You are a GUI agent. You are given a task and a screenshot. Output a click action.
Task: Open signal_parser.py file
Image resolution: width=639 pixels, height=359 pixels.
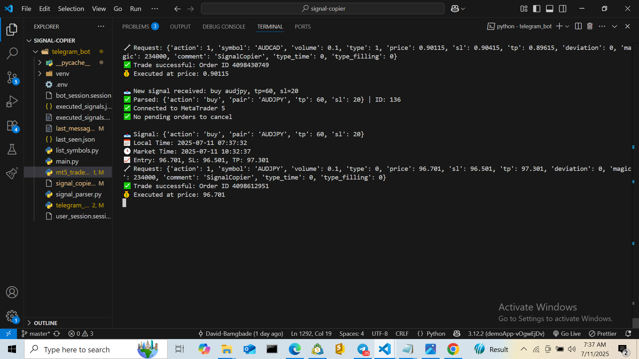pyautogui.click(x=79, y=194)
